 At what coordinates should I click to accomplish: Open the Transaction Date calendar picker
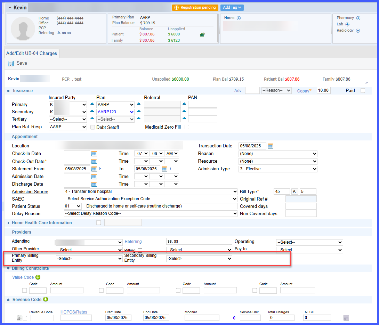tap(271, 146)
